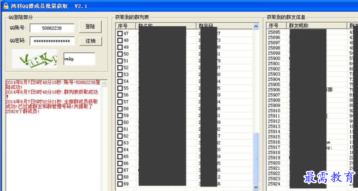This screenshot has height=191, width=358.
Task: Check the box for group row 58
Action: (x=120, y=109)
